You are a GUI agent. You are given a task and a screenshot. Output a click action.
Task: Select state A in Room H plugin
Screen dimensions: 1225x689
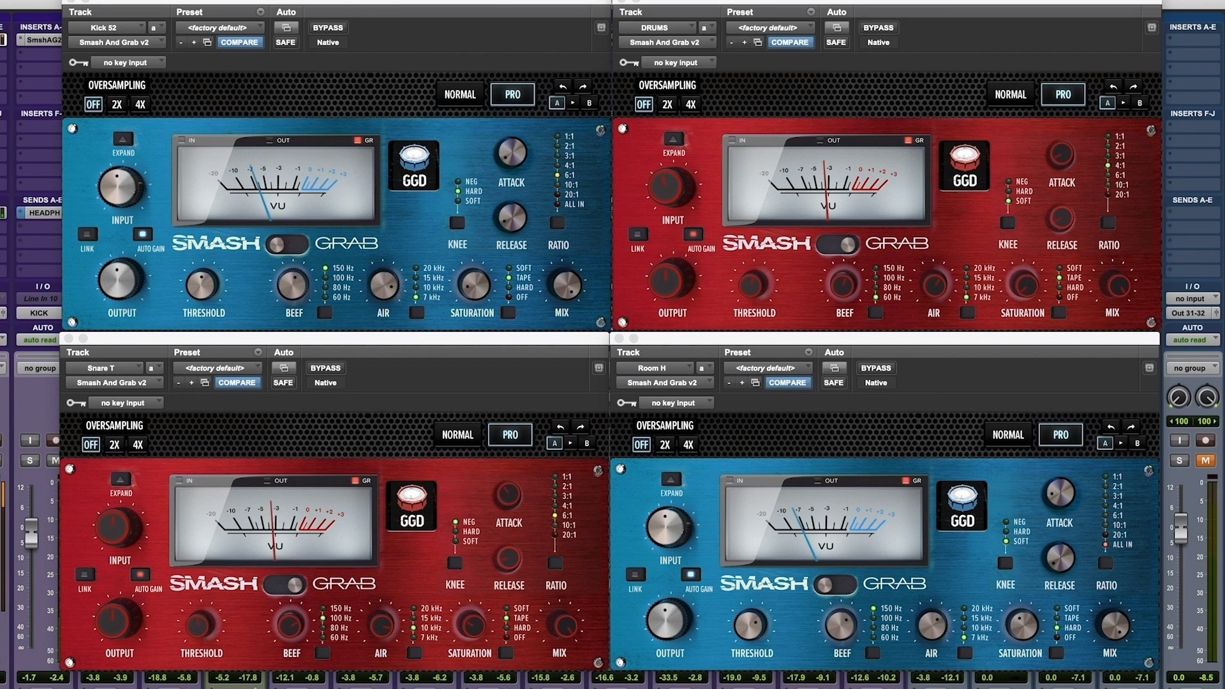click(x=1105, y=443)
